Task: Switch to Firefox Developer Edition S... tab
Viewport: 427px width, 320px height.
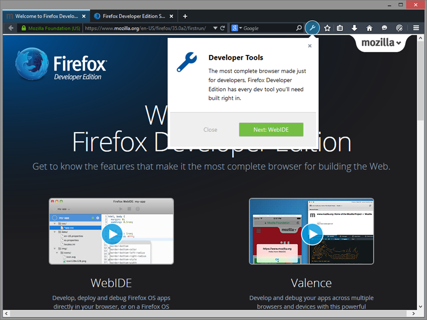Action: 134,17
